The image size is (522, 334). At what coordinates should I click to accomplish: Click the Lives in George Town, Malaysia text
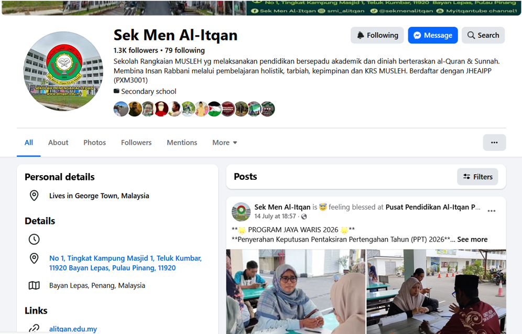click(x=99, y=196)
